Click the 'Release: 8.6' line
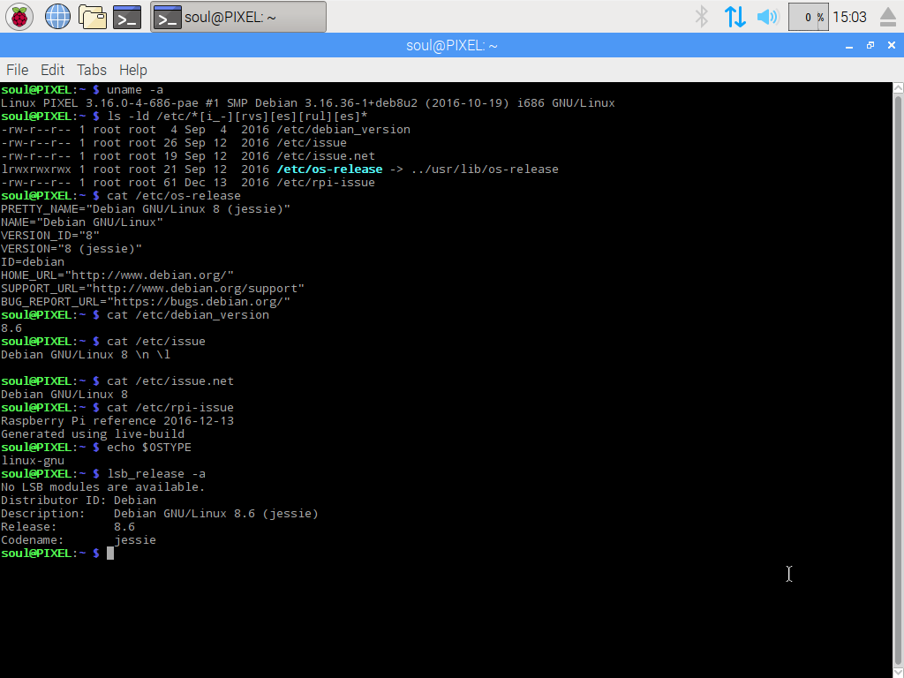This screenshot has width=904, height=678. coord(67,526)
